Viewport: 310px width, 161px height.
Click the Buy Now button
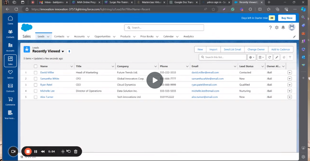(x=287, y=18)
